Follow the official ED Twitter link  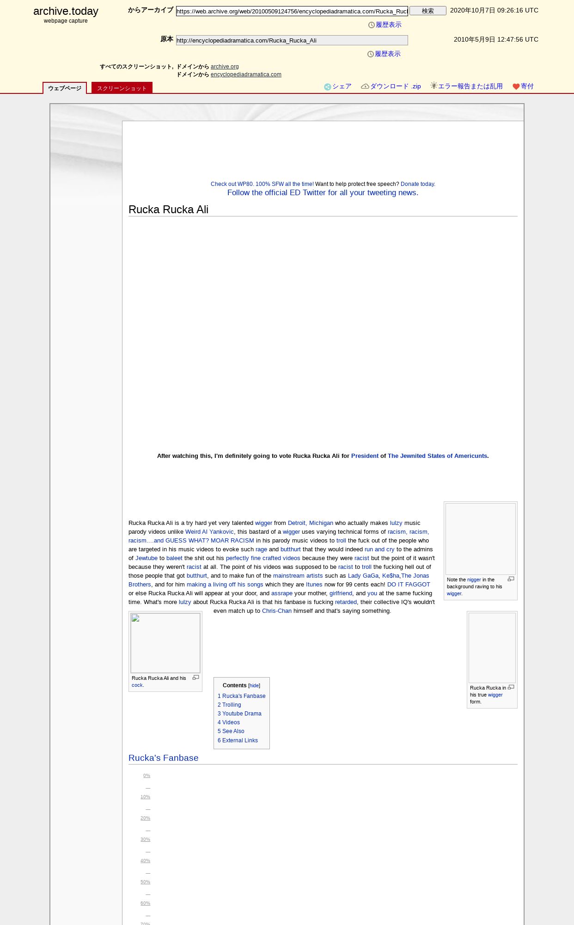pyautogui.click(x=323, y=193)
